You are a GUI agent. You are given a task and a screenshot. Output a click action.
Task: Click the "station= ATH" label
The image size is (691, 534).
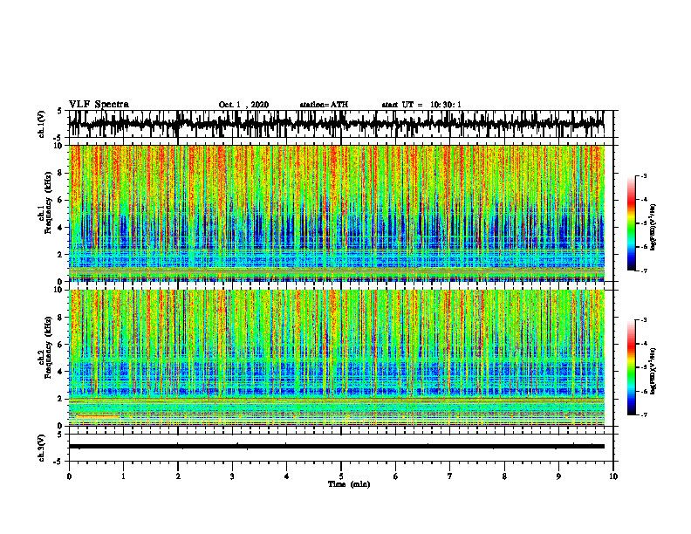(324, 105)
